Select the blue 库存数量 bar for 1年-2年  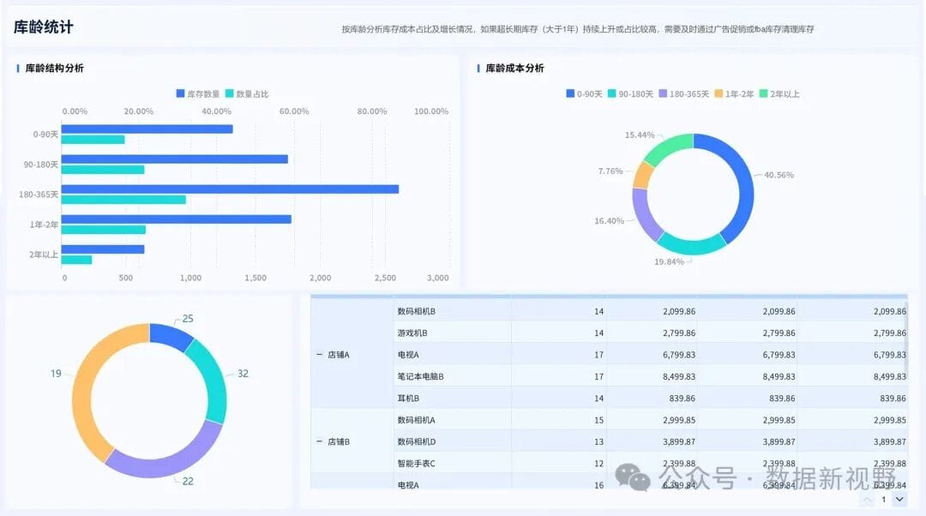tap(176, 219)
